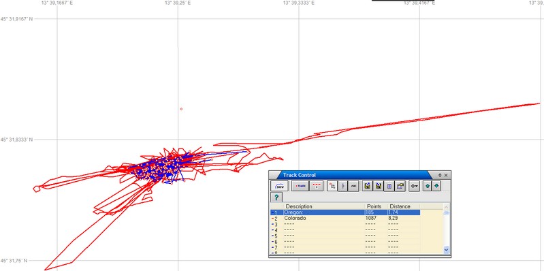Click the TRACK points toolbar icon
This screenshot has width=544, height=271.
(300, 186)
